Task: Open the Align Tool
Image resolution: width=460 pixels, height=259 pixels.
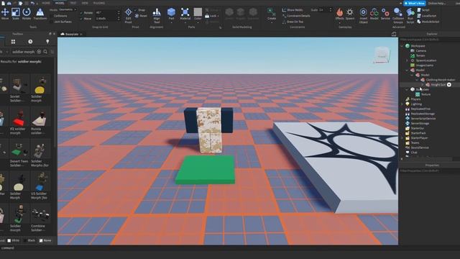Action: [157, 15]
